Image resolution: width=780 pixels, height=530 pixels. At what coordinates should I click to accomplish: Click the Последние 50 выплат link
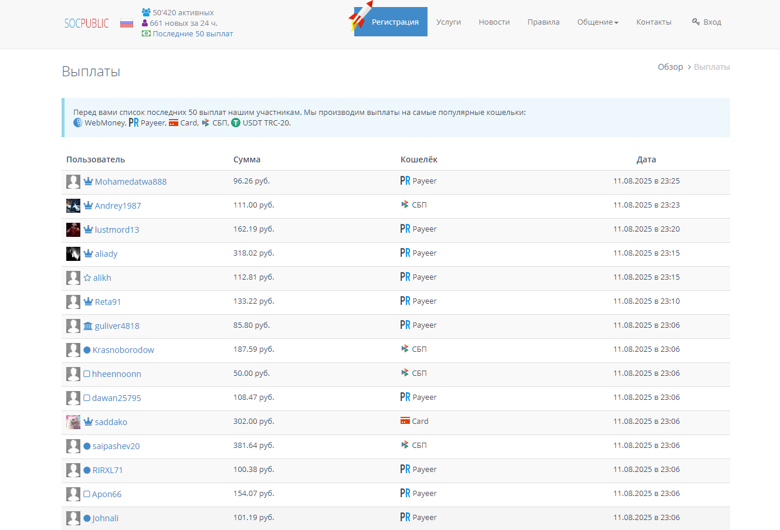(x=192, y=34)
